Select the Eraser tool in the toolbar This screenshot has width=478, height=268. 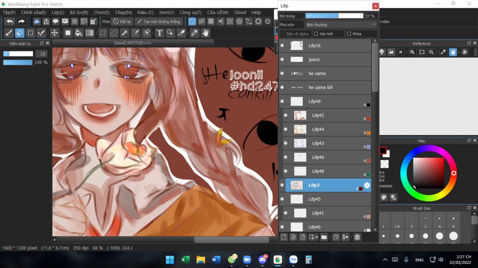tap(20, 33)
